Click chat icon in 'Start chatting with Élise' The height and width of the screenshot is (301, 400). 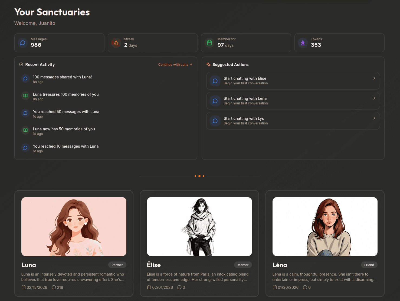click(x=215, y=81)
